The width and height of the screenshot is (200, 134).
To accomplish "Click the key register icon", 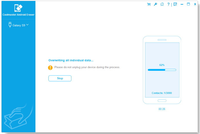I will (x=155, y=4).
